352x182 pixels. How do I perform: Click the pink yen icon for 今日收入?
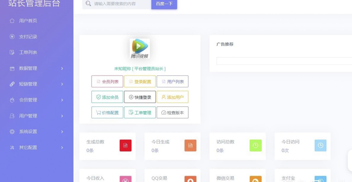(126, 179)
